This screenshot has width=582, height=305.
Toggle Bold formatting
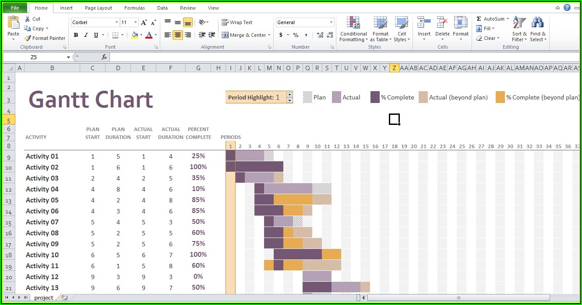tap(76, 35)
